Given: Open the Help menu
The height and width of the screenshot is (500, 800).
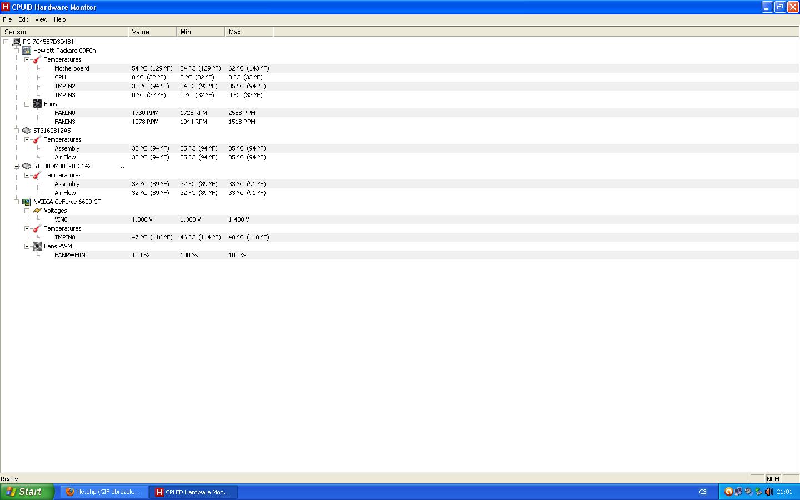Looking at the screenshot, I should [60, 19].
